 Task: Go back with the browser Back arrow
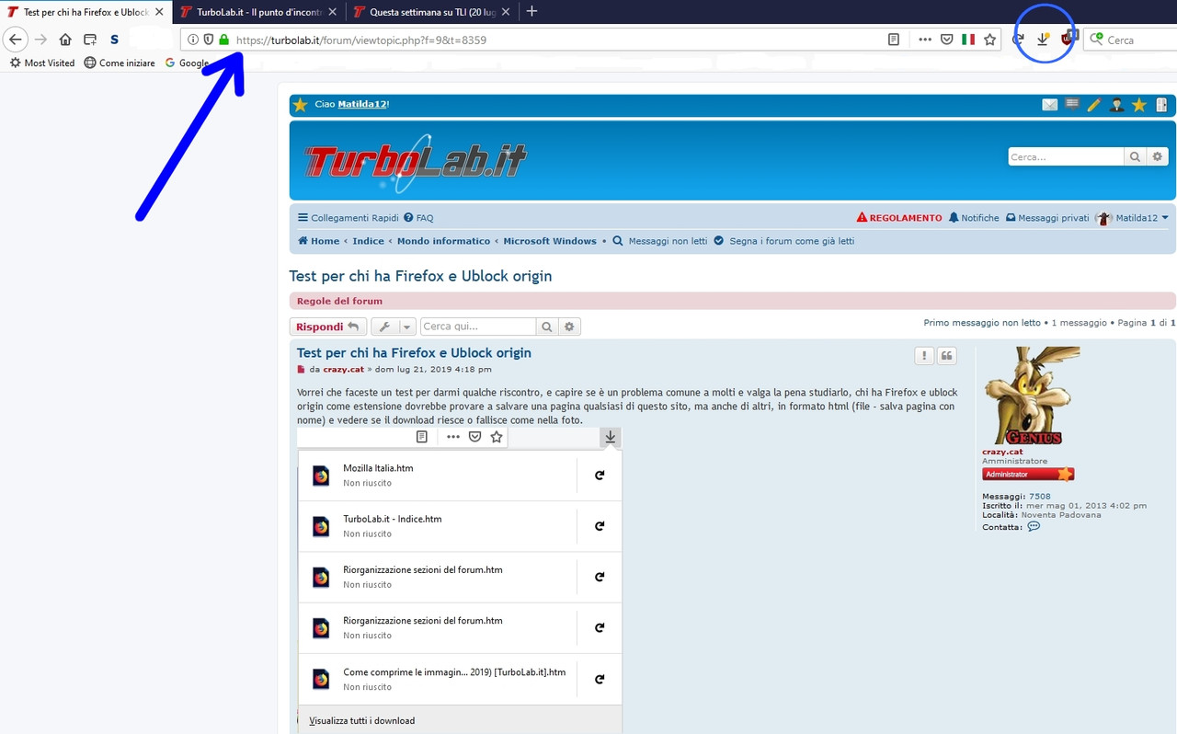click(x=15, y=40)
